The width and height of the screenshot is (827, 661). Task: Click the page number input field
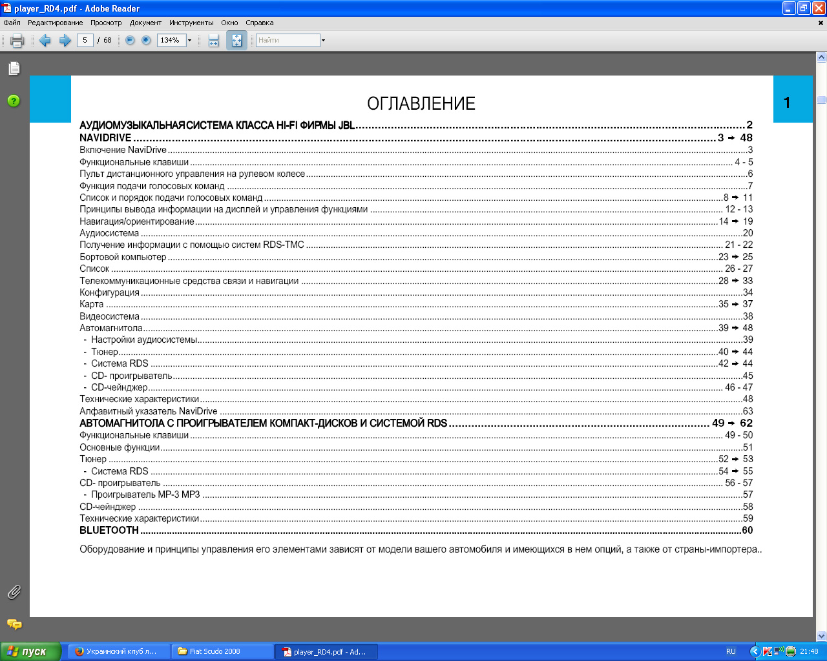coord(85,40)
